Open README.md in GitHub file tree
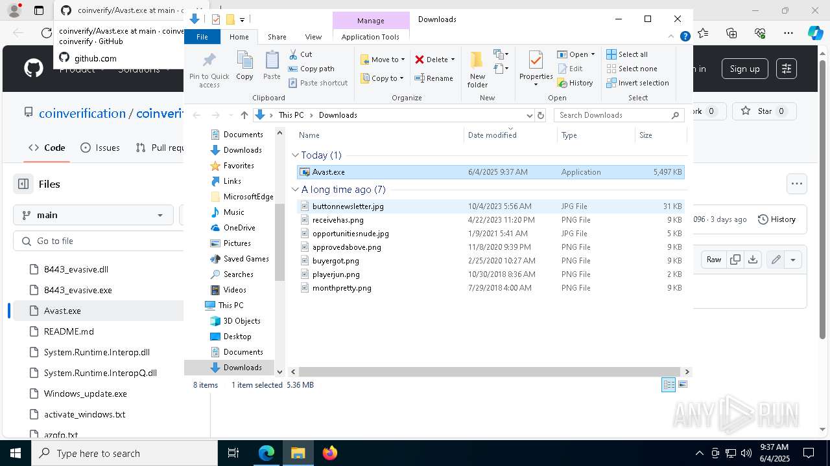The height and width of the screenshot is (466, 830). 69,331
